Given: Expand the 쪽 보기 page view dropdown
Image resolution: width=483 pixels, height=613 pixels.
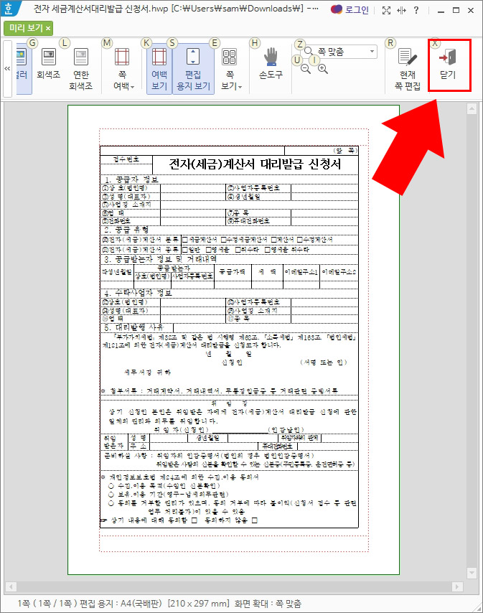Looking at the screenshot, I should pos(231,69).
